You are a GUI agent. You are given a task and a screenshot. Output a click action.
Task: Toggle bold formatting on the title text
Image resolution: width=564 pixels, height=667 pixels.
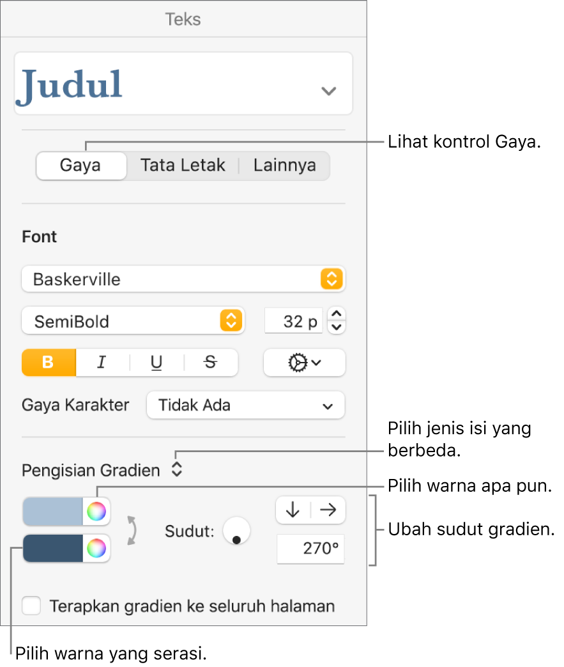point(48,363)
